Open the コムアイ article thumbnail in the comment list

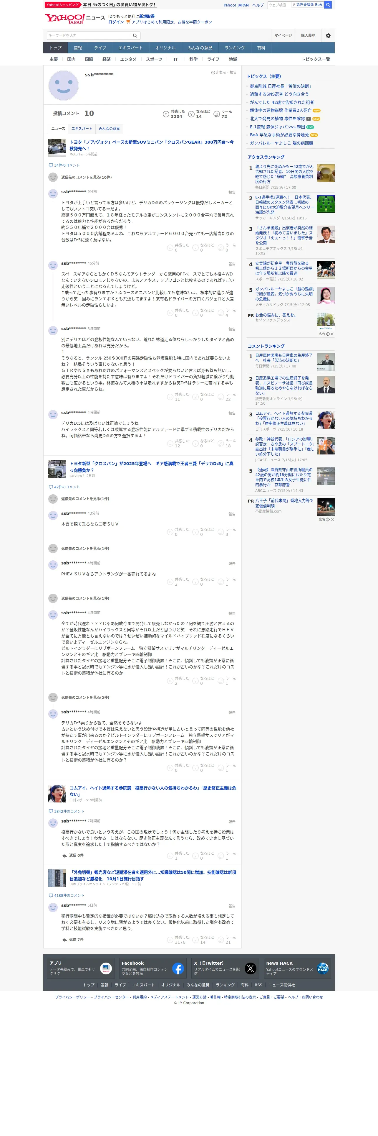click(57, 794)
